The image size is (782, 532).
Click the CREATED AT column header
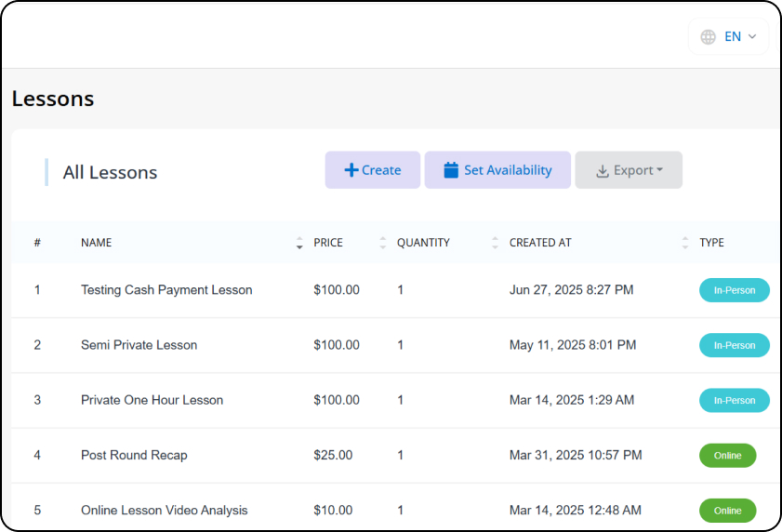tap(540, 243)
